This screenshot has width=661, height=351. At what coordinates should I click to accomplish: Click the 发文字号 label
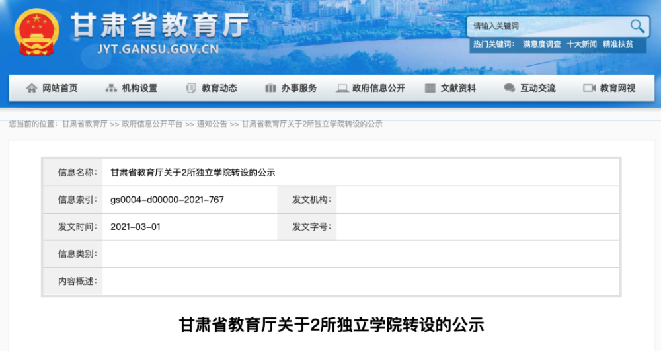click(x=311, y=227)
